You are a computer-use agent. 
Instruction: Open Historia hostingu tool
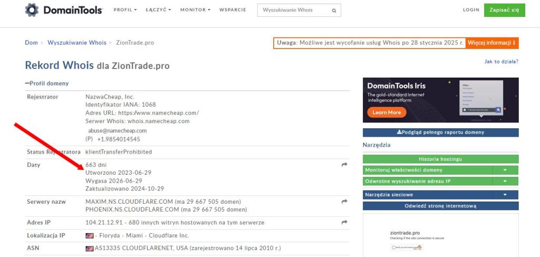[x=440, y=159]
